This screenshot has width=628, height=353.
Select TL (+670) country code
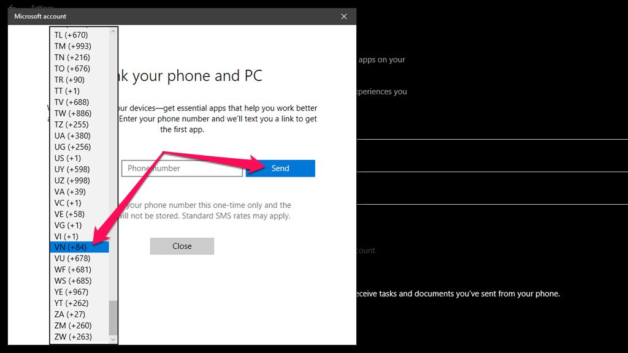pyautogui.click(x=79, y=35)
